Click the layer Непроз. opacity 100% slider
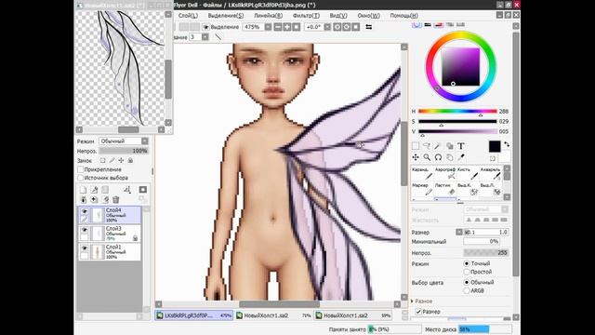This screenshot has height=335, width=595. (124, 151)
